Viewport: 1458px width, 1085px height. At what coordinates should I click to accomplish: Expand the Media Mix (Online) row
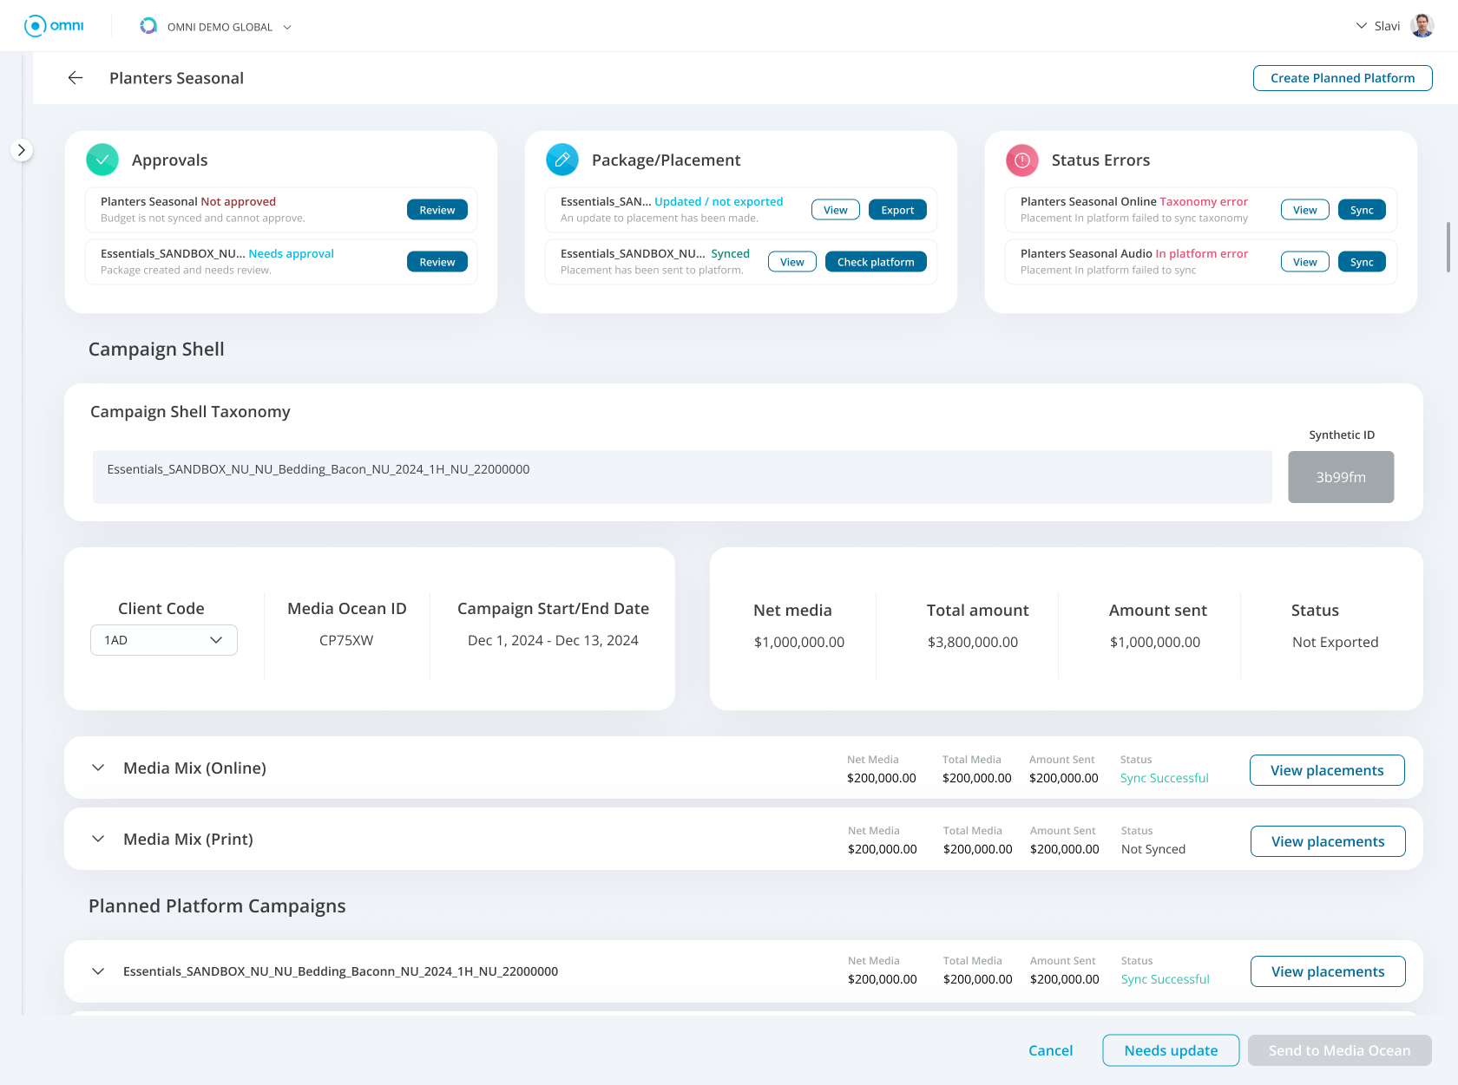click(98, 768)
